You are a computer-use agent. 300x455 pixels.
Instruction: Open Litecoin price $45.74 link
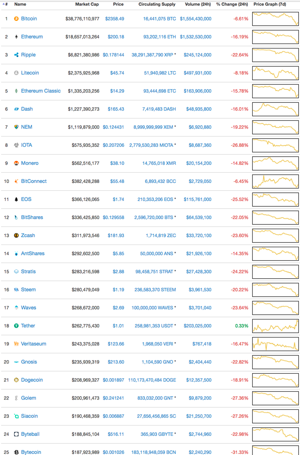coord(117,73)
